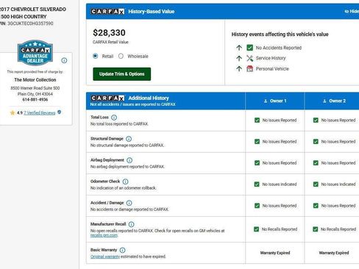
Task: Open Structural Damage info icon
Action: (129, 139)
